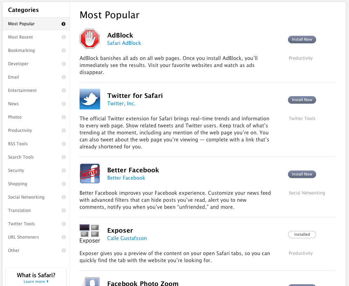
Task: Install Better Facebook extension now
Action: pos(302,174)
